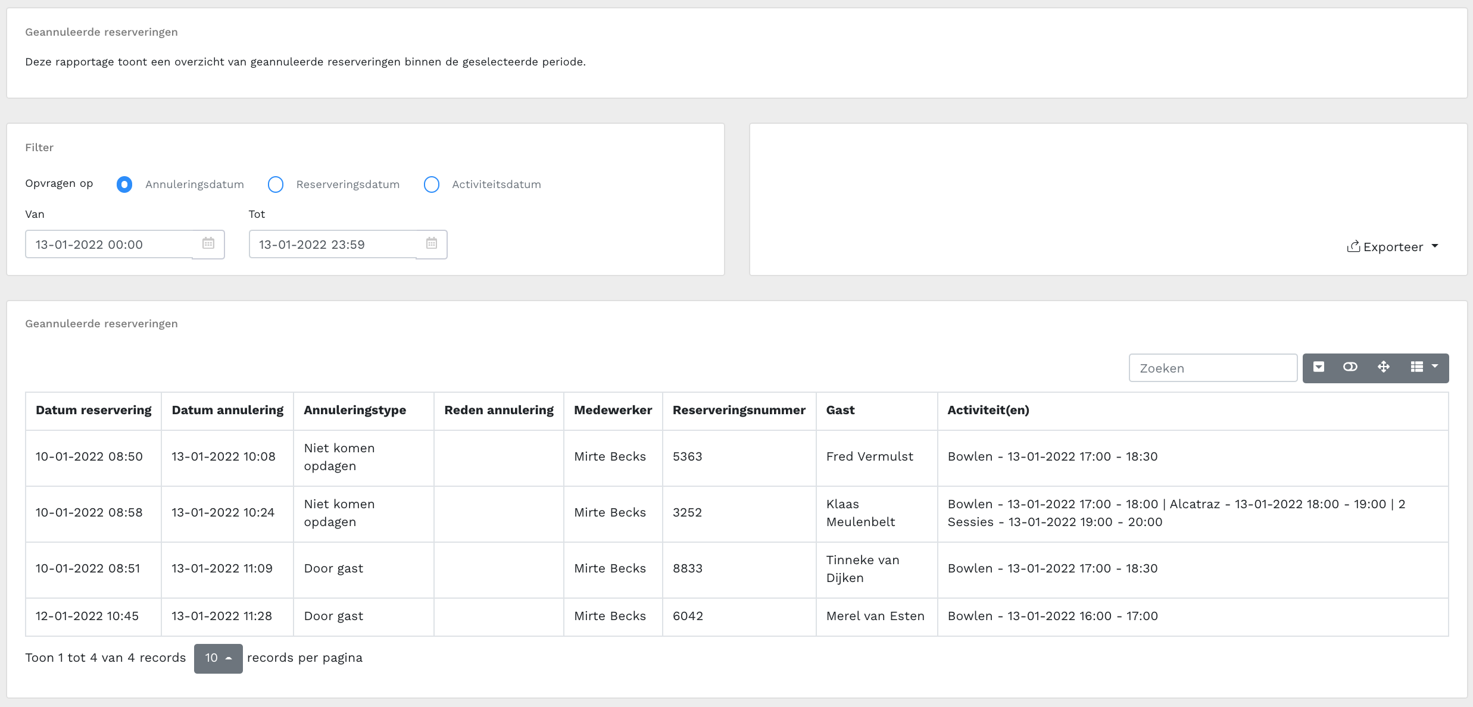Sort table by Gast column
The image size is (1473, 707).
tap(840, 410)
